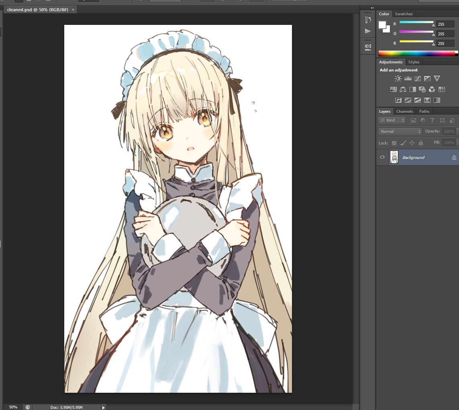Click the status bar share icon
The width and height of the screenshot is (459, 410).
[x=28, y=407]
